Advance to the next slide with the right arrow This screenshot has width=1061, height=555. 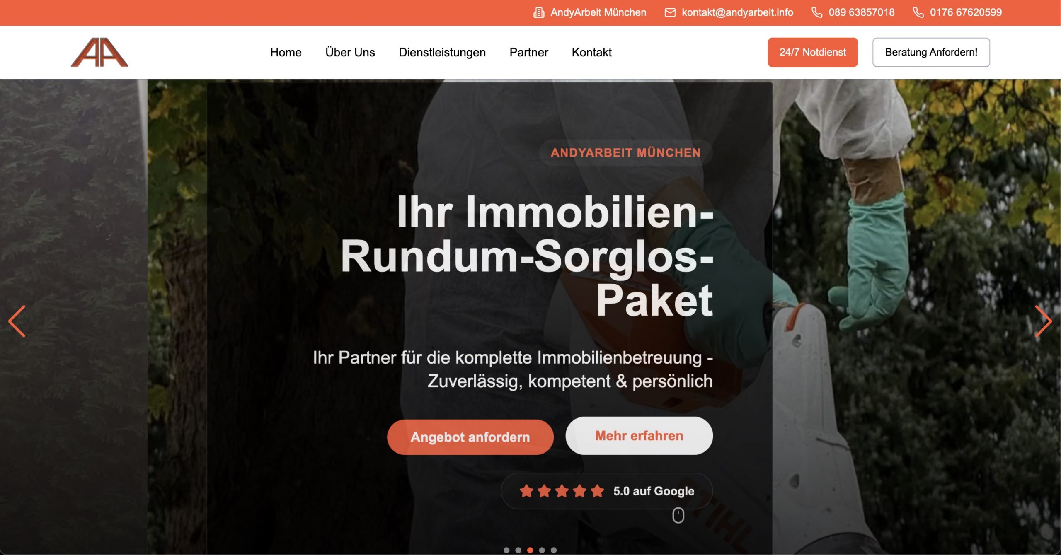point(1043,321)
